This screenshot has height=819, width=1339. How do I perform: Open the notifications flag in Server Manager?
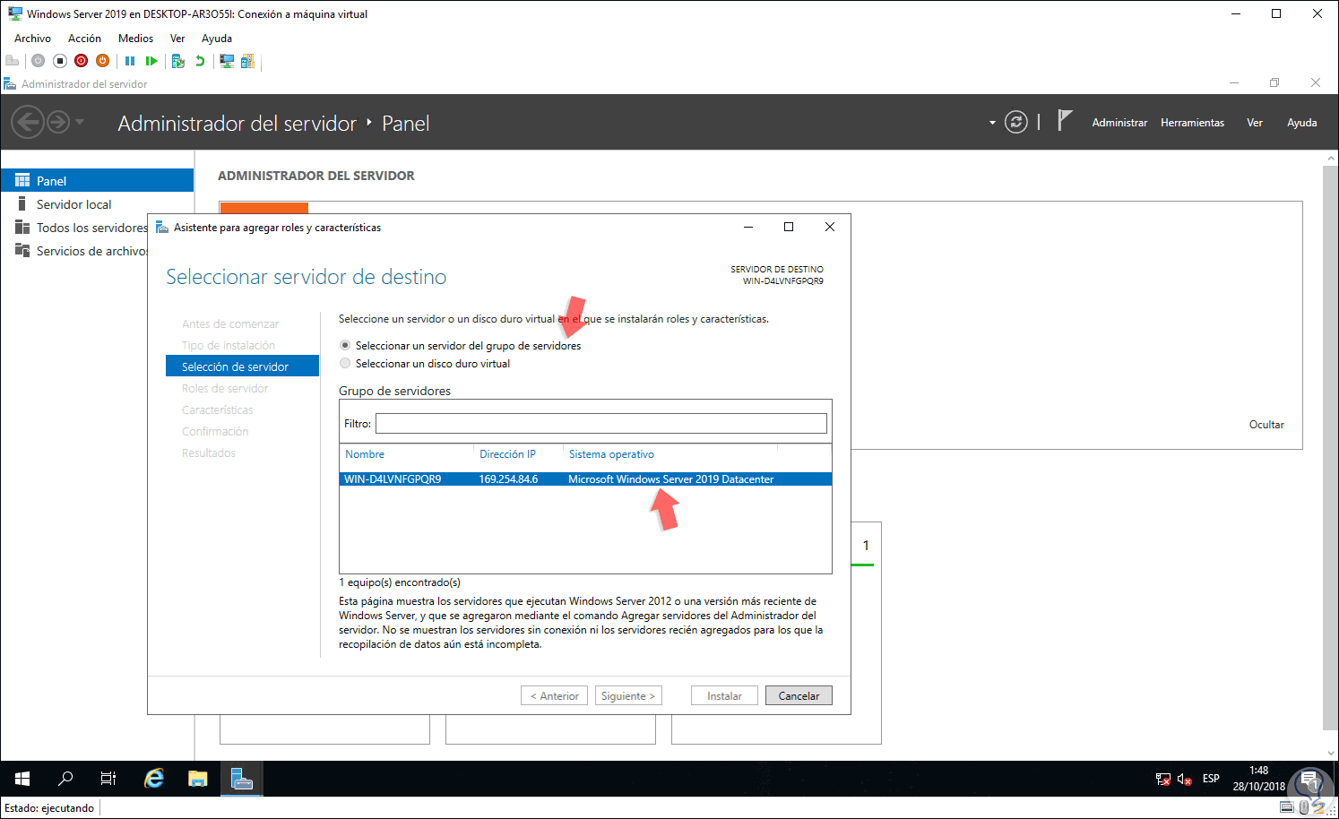(x=1064, y=121)
